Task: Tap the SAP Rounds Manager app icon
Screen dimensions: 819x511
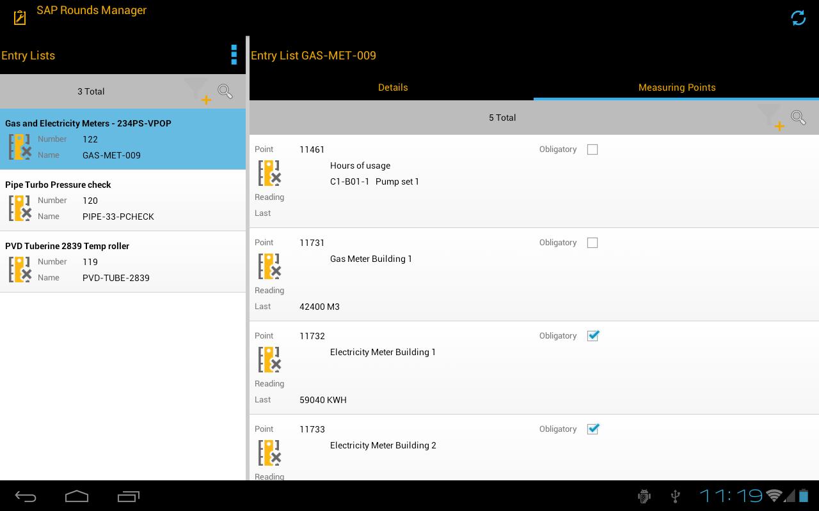Action: pyautogui.click(x=20, y=17)
